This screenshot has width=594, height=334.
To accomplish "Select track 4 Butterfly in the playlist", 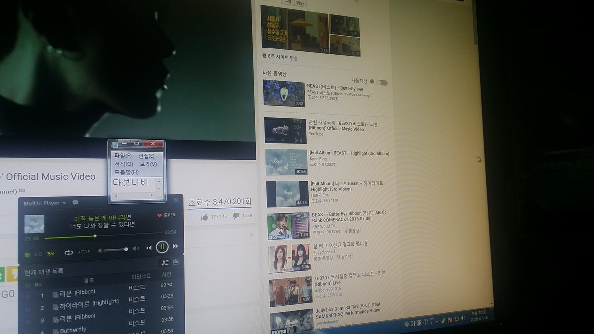I will (x=73, y=330).
